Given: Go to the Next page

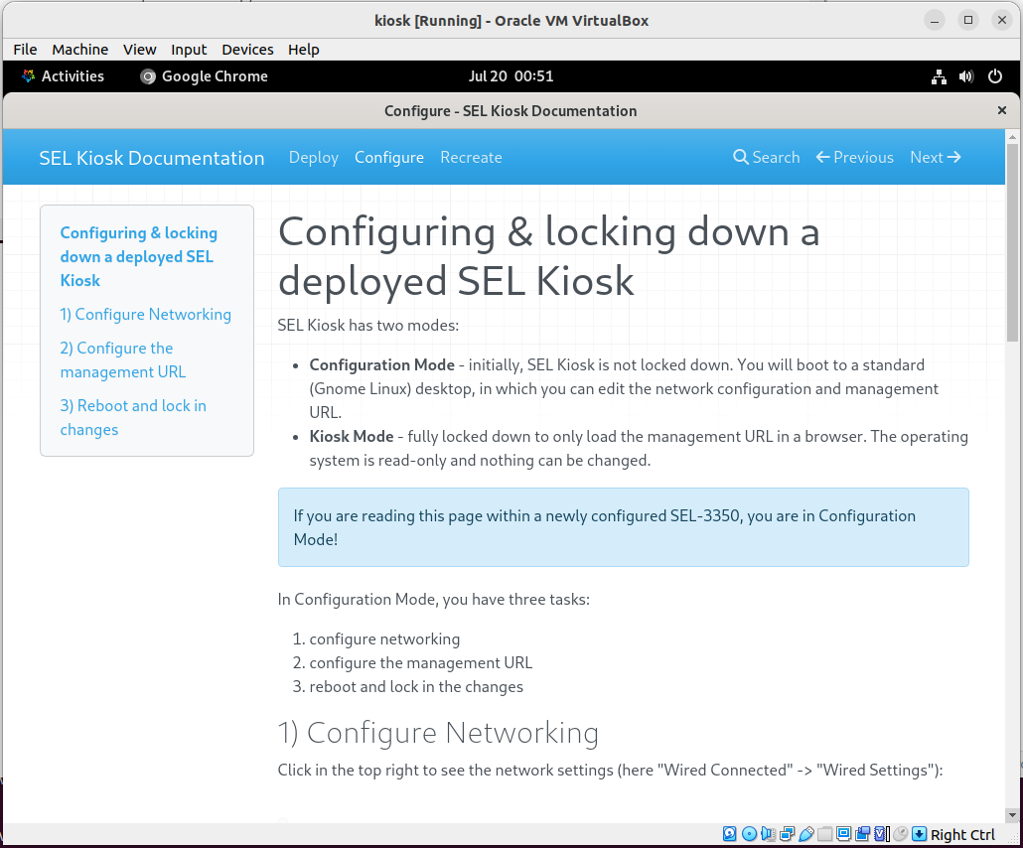Looking at the screenshot, I should 936,157.
